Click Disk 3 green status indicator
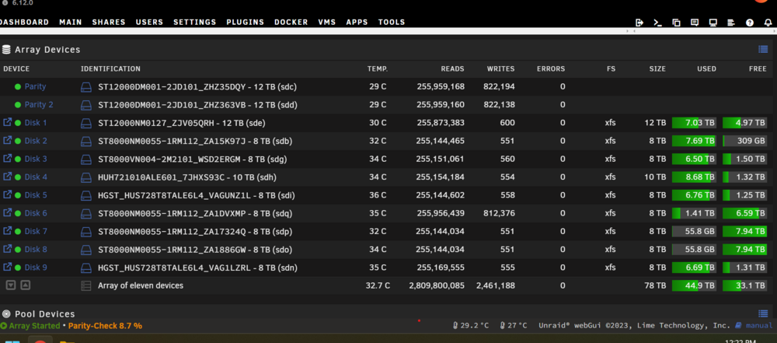Image resolution: width=777 pixels, height=343 pixels. (18, 159)
